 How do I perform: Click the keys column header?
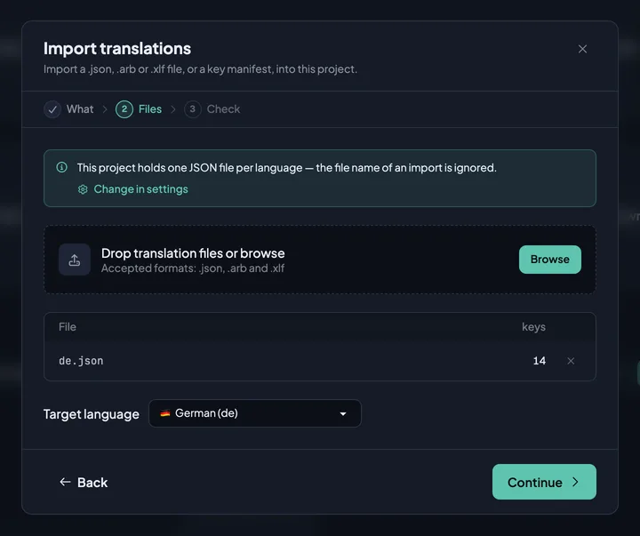[x=533, y=327]
